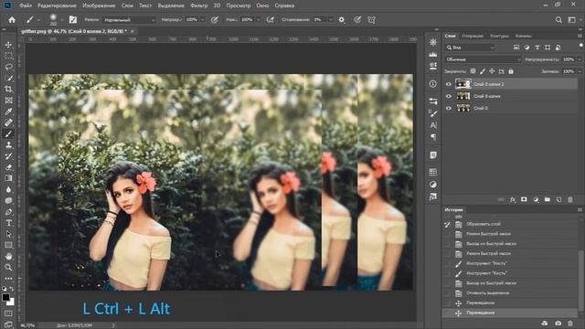Select the Eraser tool
585x329 pixels.
[x=8, y=167]
